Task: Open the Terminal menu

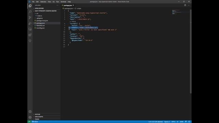Action: click(63, 2)
